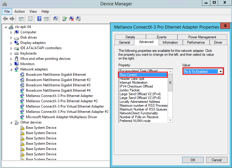
Task: Open the Rx & Tx Enabled value dropdown
Action: [220, 72]
